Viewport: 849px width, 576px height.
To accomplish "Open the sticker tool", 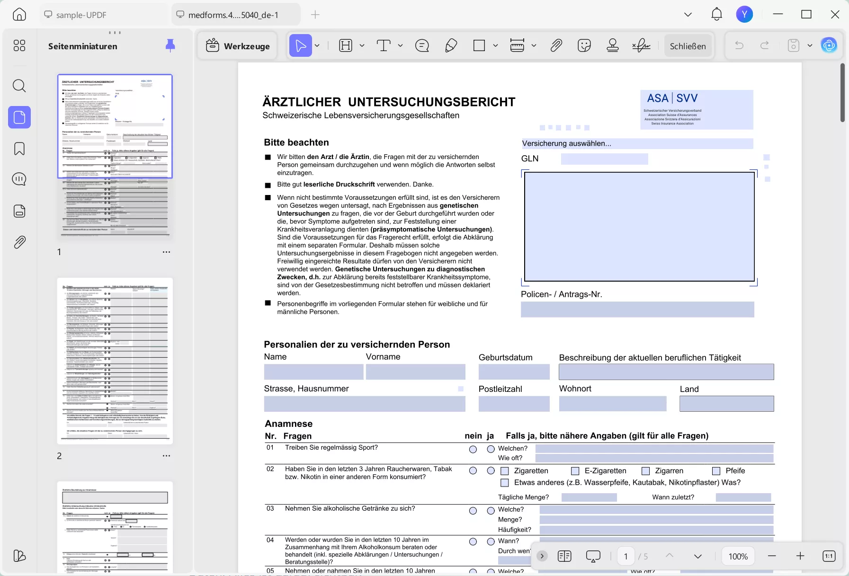I will click(x=584, y=45).
